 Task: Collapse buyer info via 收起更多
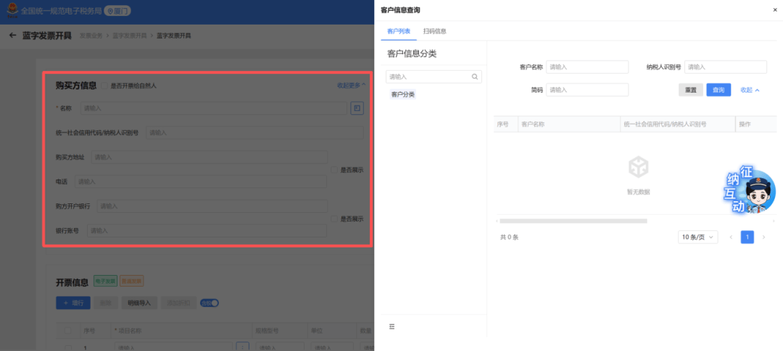[351, 85]
